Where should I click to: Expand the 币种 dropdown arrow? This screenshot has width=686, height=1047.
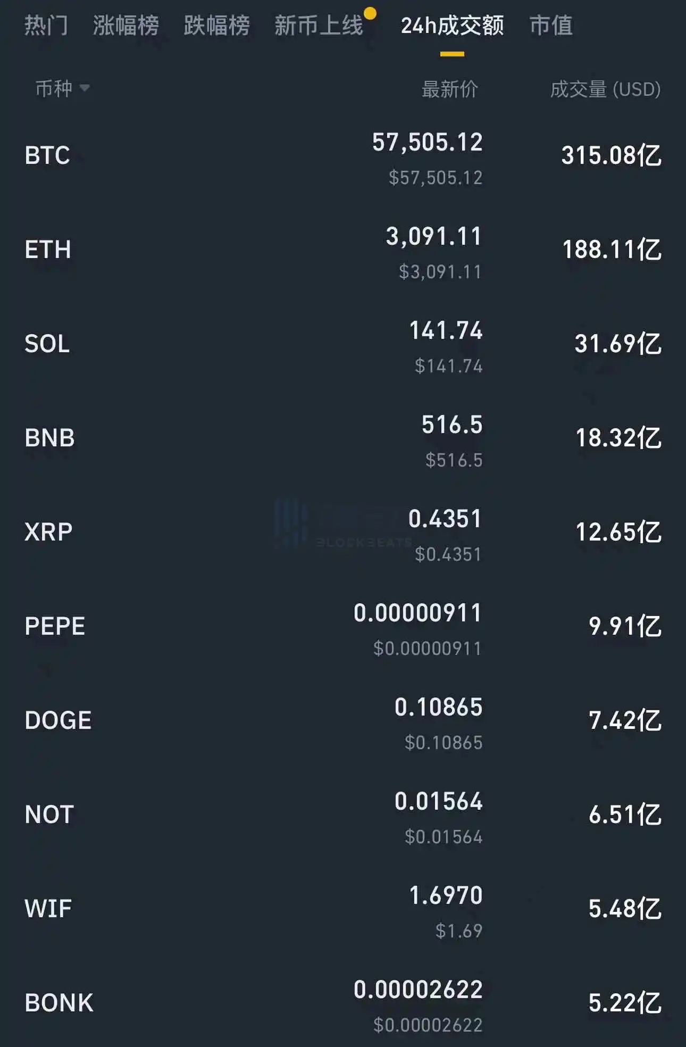tap(84, 88)
